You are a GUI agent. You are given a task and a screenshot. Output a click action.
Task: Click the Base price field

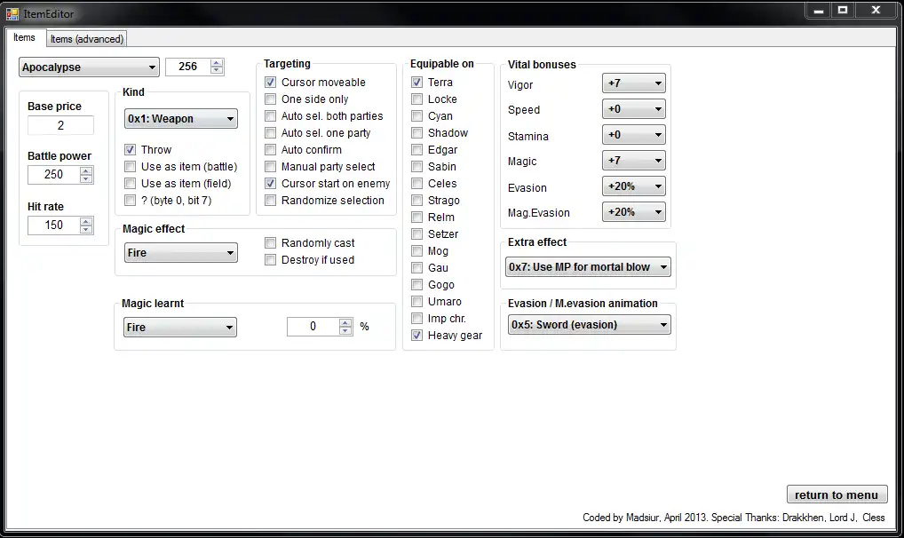tap(60, 125)
